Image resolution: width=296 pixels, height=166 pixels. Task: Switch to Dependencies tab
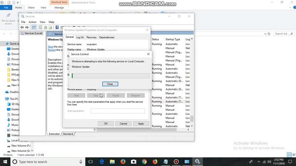tap(107, 37)
